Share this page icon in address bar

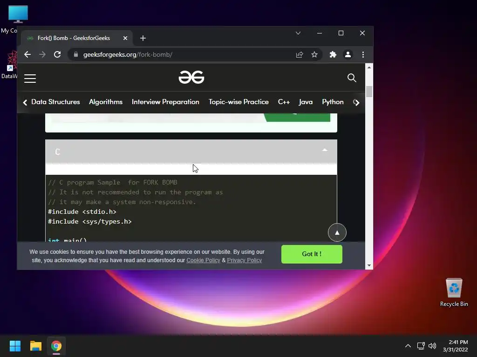300,55
